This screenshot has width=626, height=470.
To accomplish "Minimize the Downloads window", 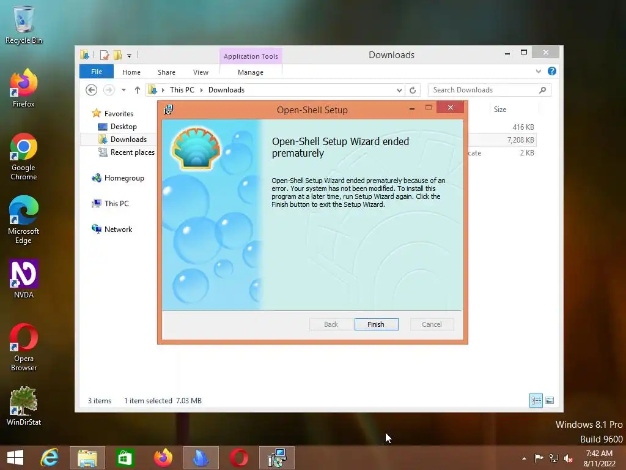I will coord(507,53).
